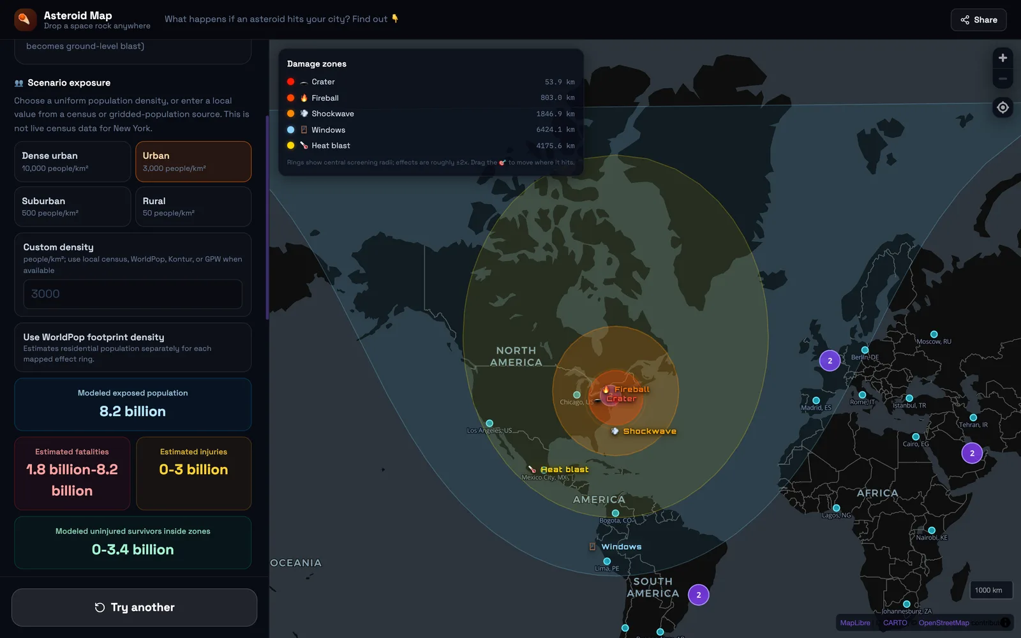Image resolution: width=1021 pixels, height=638 pixels.
Task: Click the 8.2 billion exposed population value
Action: 133,412
